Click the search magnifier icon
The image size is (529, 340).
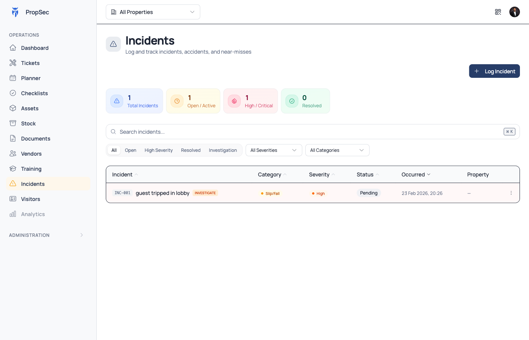[x=113, y=132]
